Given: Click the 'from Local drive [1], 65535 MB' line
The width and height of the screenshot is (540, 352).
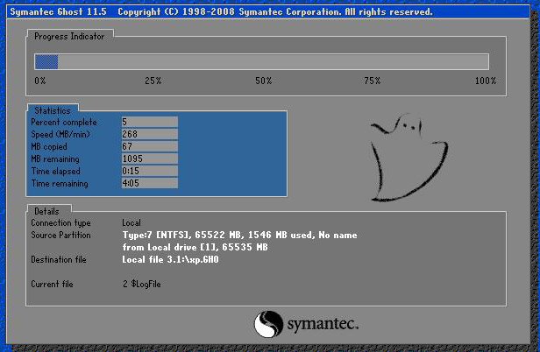Looking at the screenshot, I should pos(195,248).
